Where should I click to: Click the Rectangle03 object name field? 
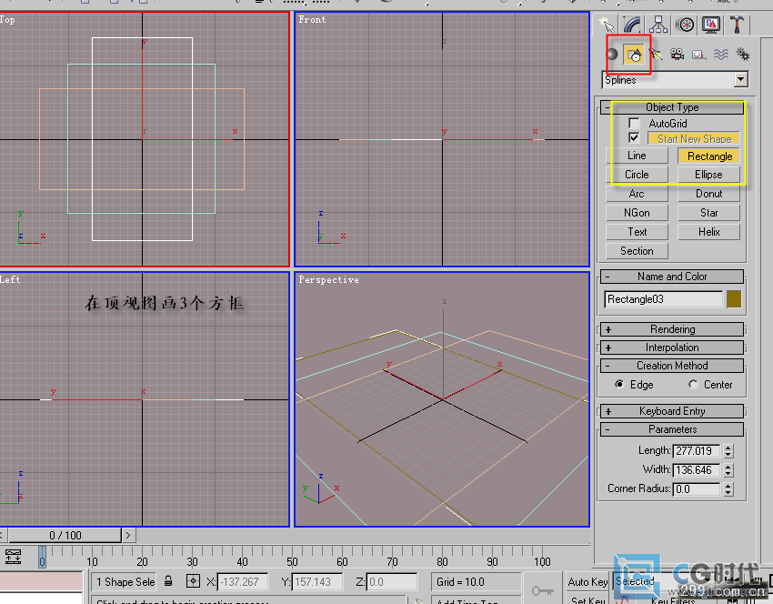[x=664, y=299]
